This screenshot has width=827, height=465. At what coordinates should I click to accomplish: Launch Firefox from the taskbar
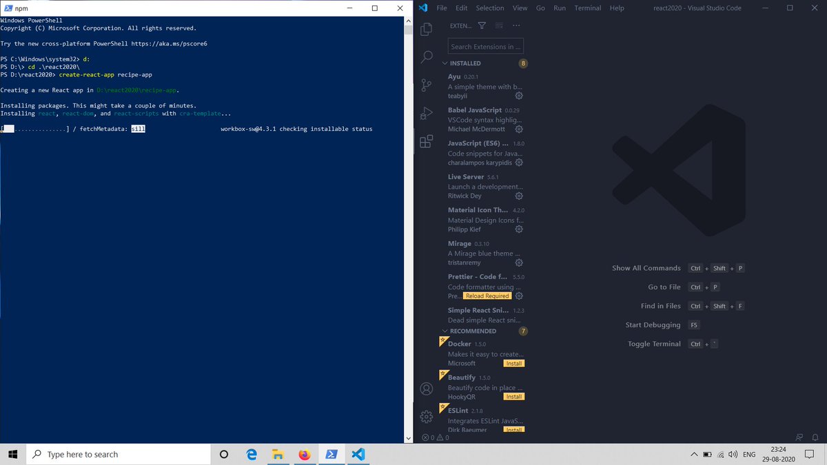click(x=305, y=455)
